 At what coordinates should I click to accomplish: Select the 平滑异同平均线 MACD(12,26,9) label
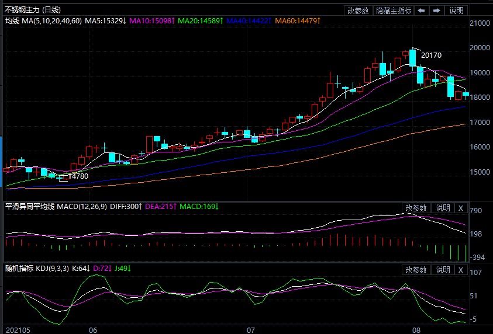56,207
